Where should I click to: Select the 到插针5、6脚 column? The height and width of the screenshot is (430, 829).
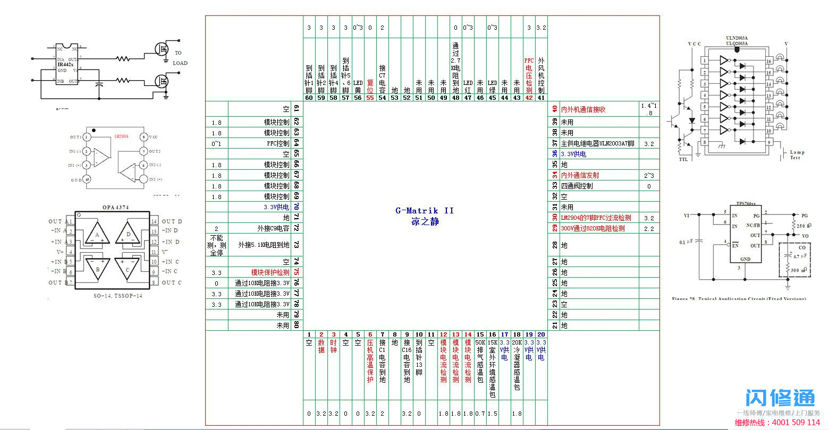click(x=345, y=75)
